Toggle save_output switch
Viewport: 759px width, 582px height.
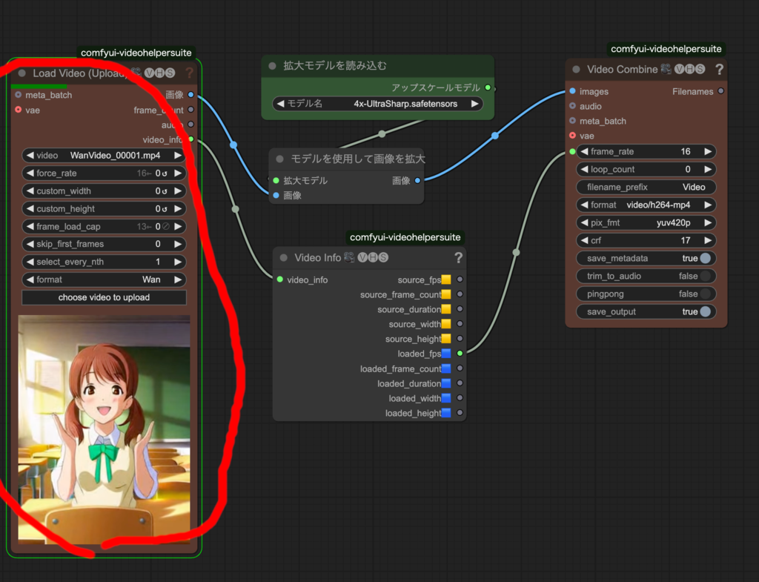pyautogui.click(x=706, y=312)
